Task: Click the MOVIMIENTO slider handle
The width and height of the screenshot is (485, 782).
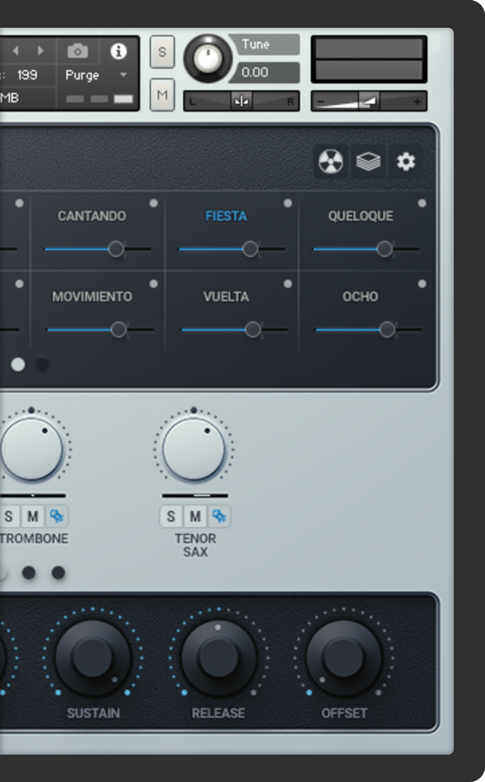Action: tap(118, 329)
